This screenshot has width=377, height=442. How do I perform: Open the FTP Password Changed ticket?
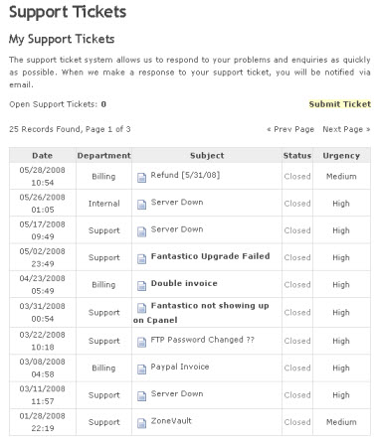(203, 340)
